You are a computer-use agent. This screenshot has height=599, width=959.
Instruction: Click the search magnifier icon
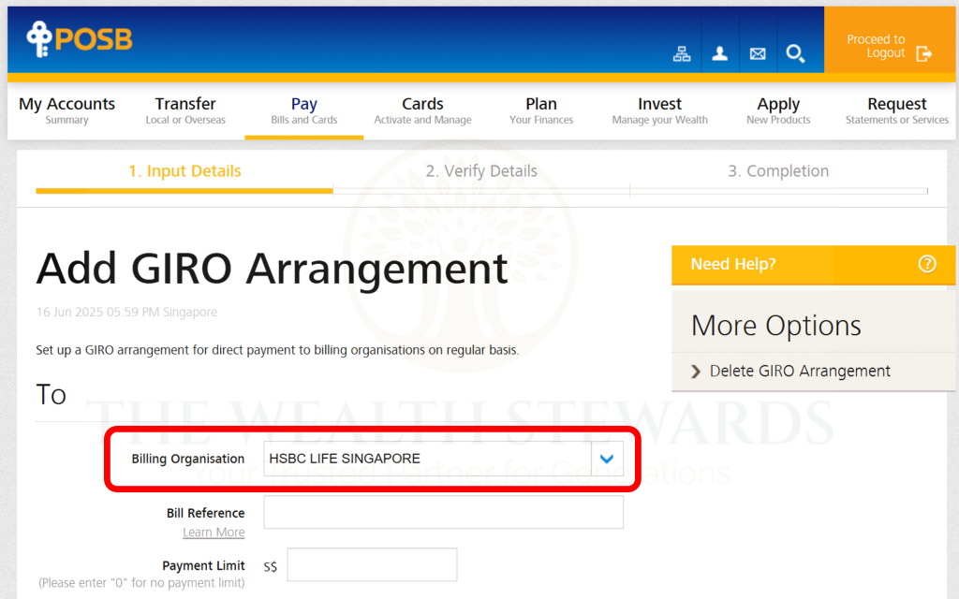click(795, 54)
